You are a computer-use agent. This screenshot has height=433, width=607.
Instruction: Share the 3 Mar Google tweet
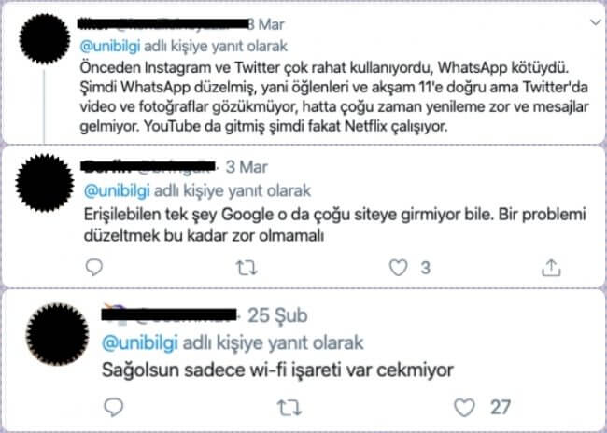click(x=551, y=268)
